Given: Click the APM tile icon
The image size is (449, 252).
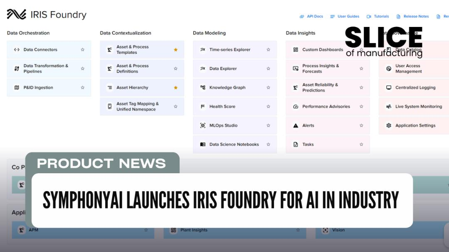Looking at the screenshot, I should coord(22,230).
